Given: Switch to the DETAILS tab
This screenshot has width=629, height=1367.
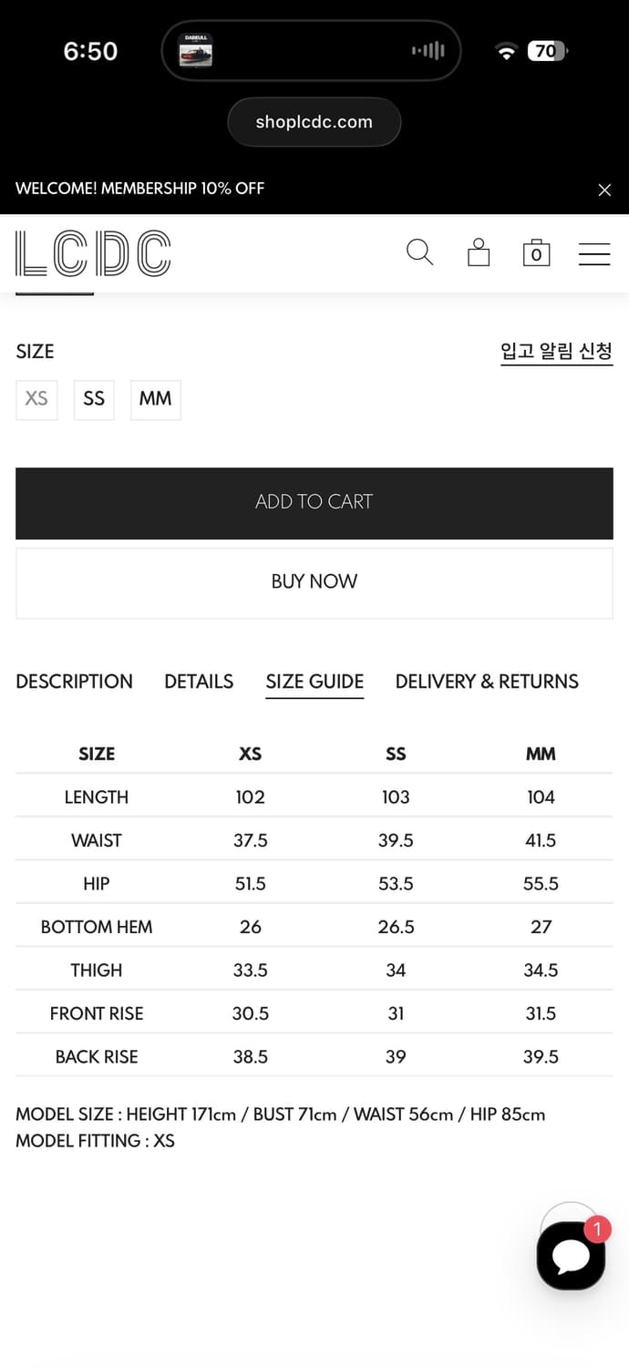Looking at the screenshot, I should pos(199,682).
